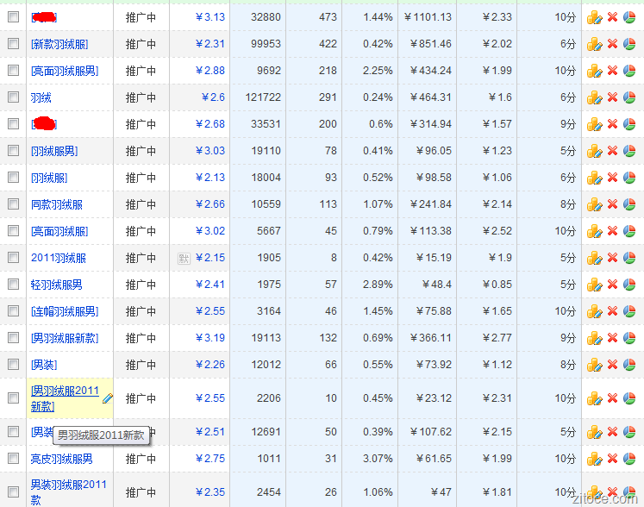Open the [亮面羽绒服男] keyword link
Image resolution: width=644 pixels, height=507 pixels.
(x=65, y=71)
